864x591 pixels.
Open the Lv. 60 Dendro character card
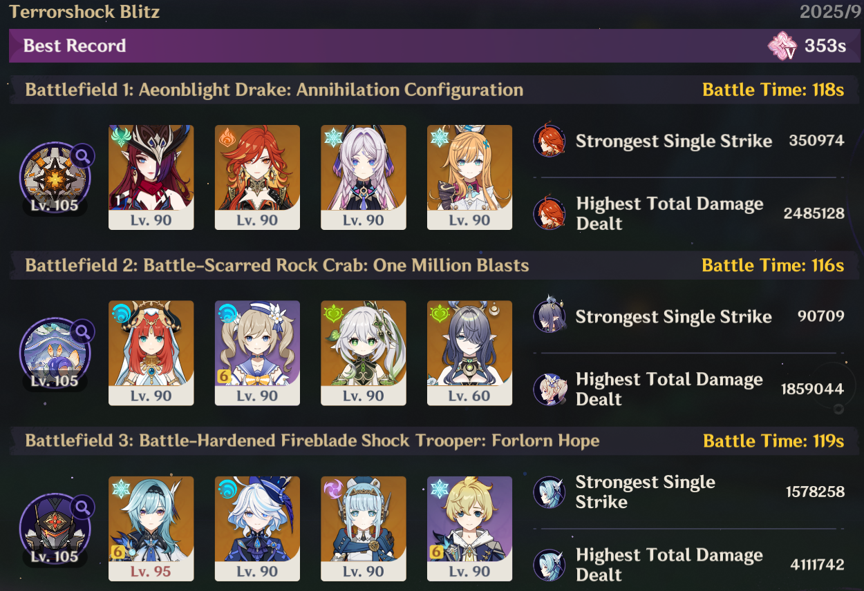pyautogui.click(x=469, y=353)
